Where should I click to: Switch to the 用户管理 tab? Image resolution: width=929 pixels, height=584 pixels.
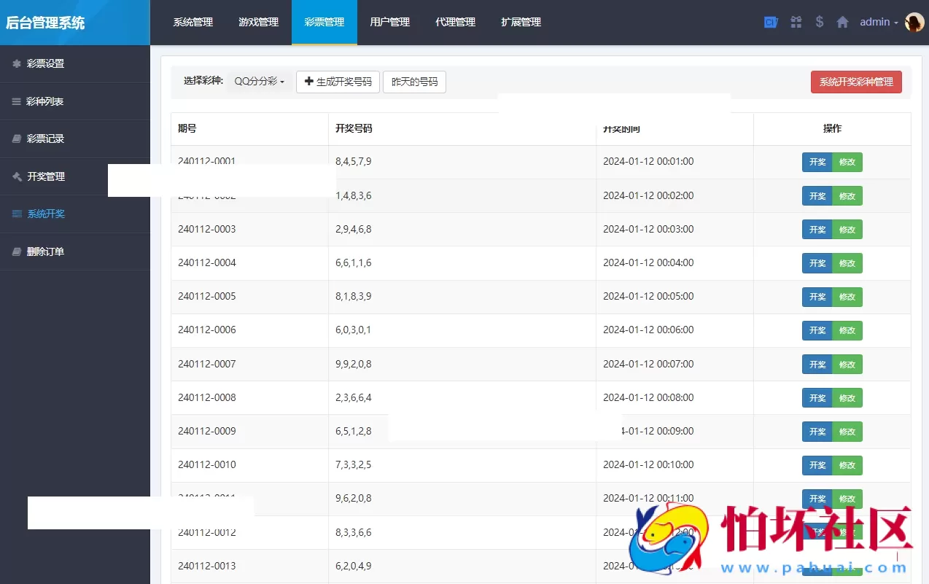click(x=390, y=22)
